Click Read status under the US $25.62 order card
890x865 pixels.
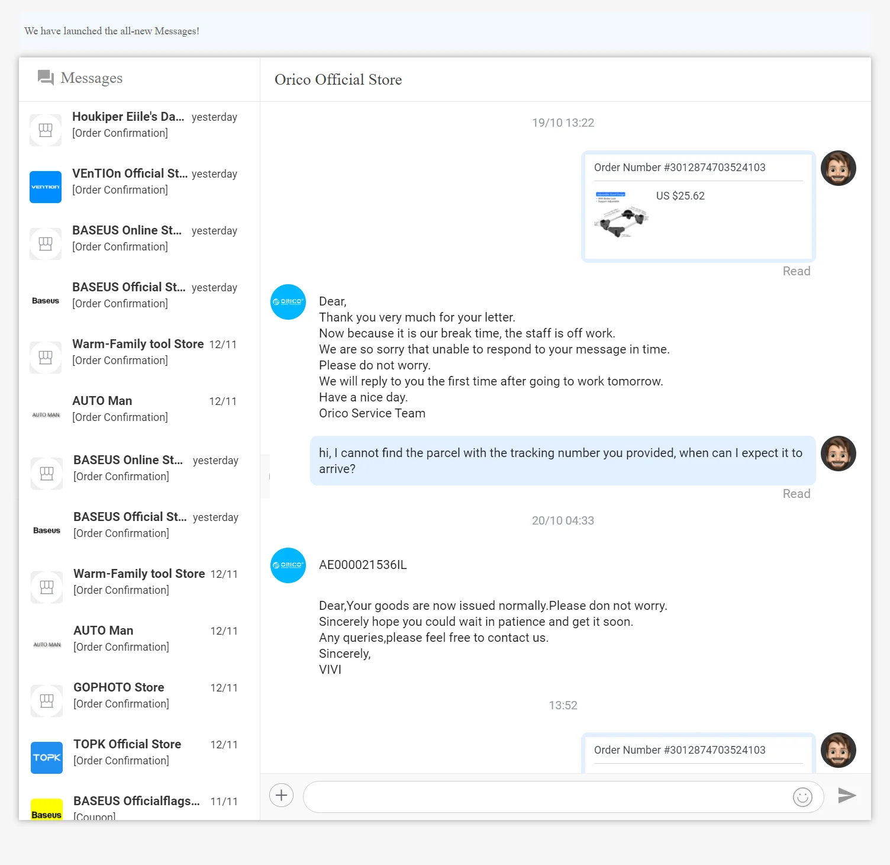[x=797, y=271]
